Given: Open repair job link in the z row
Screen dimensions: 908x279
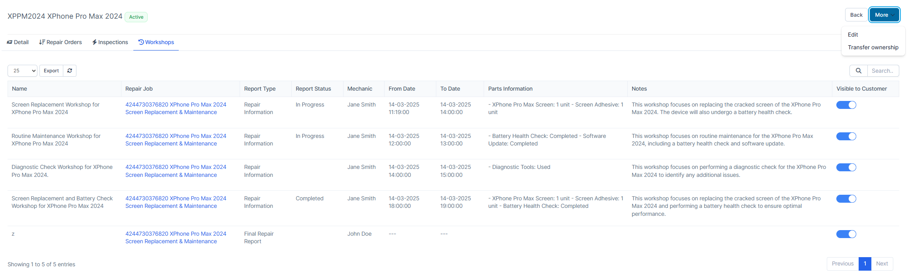Looking at the screenshot, I should pyautogui.click(x=176, y=237).
